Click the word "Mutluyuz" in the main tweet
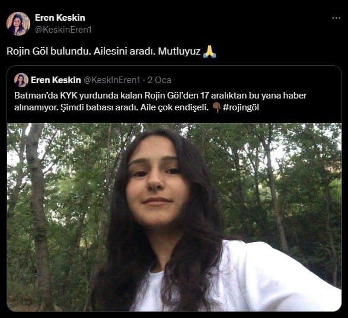The width and height of the screenshot is (348, 318). pyautogui.click(x=179, y=51)
